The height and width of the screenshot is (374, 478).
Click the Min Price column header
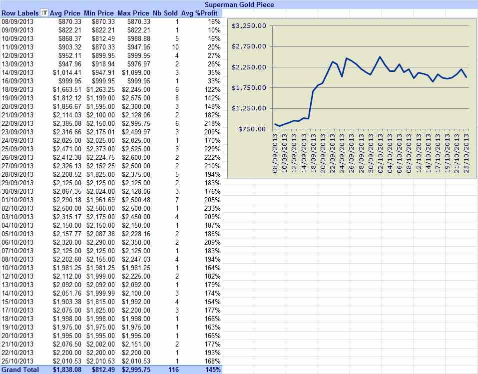coord(99,13)
